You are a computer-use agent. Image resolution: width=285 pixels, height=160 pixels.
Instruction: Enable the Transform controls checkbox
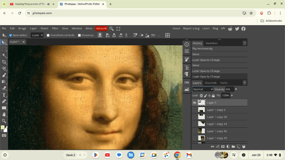coord(48,35)
